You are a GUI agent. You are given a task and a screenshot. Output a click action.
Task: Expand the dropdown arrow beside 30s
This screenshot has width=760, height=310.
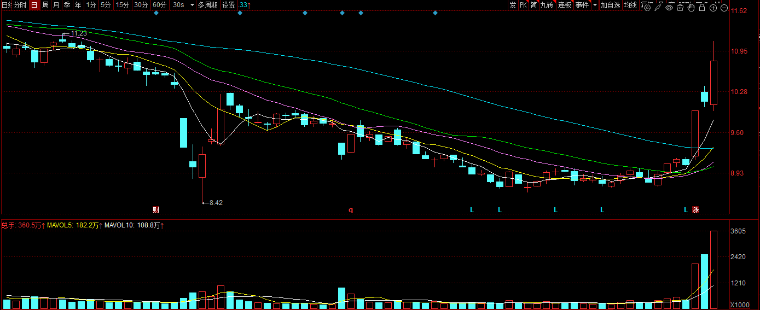(192, 5)
